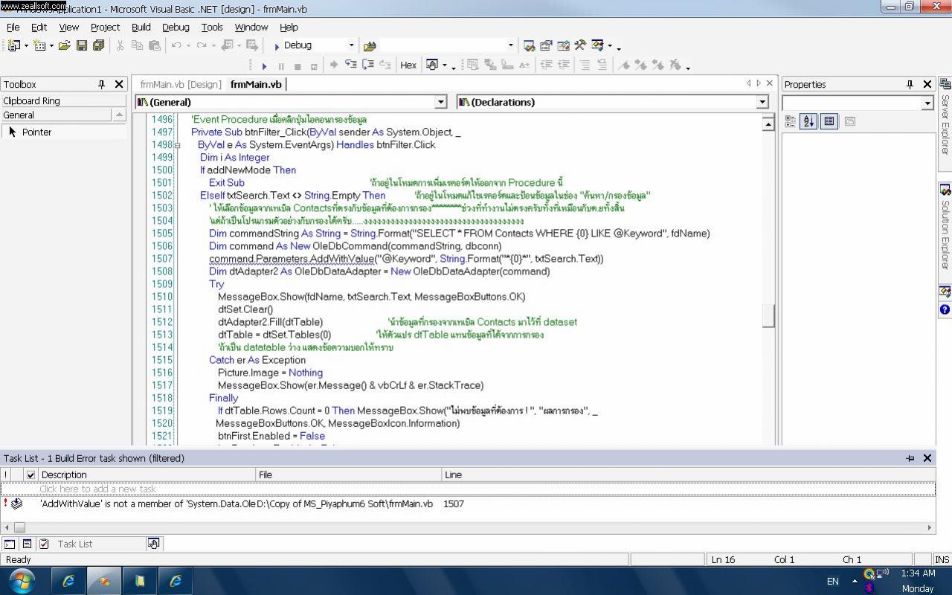952x595 pixels.
Task: Auto-hide the Toolbox panel with pin icon
Action: tap(102, 85)
